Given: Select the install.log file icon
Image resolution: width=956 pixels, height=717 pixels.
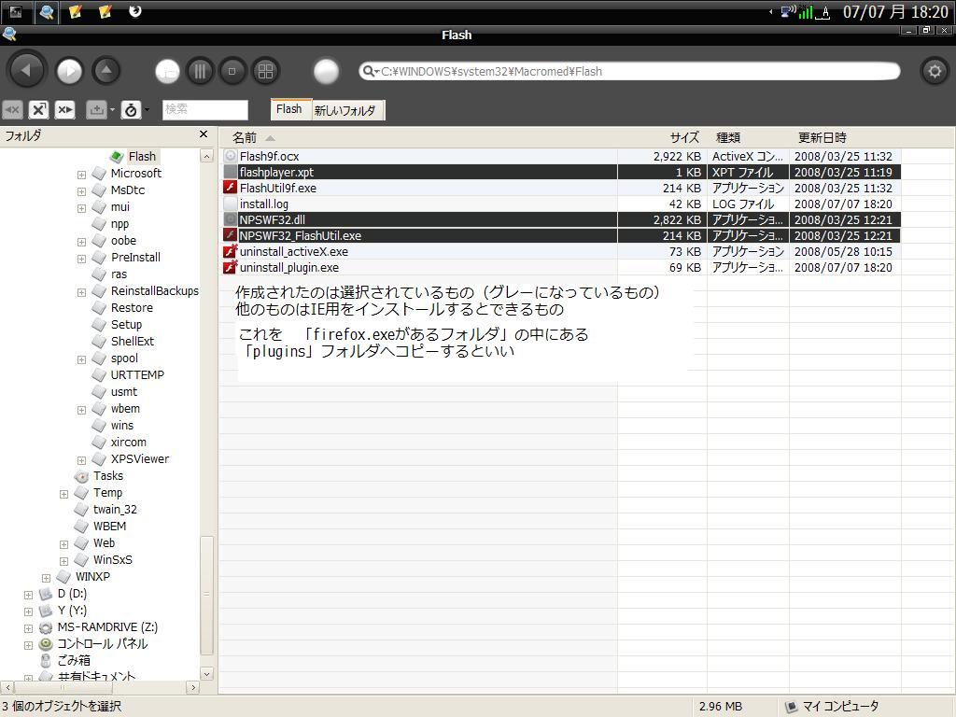Looking at the screenshot, I should pos(230,204).
